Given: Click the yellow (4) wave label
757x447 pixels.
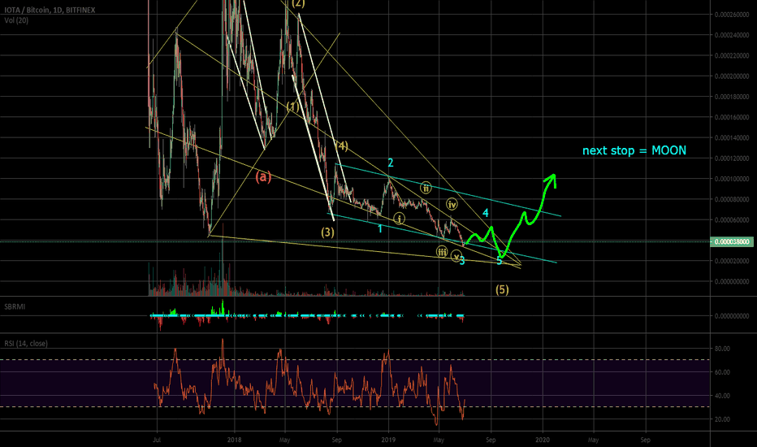Looking at the screenshot, I should point(341,146).
